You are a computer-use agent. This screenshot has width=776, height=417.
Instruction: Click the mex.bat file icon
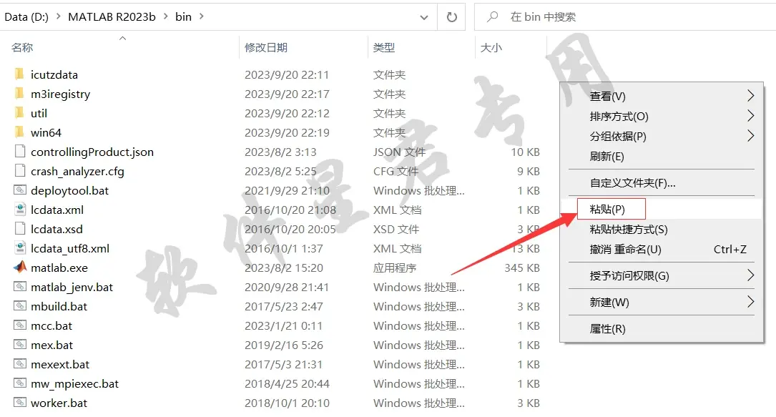click(x=20, y=344)
